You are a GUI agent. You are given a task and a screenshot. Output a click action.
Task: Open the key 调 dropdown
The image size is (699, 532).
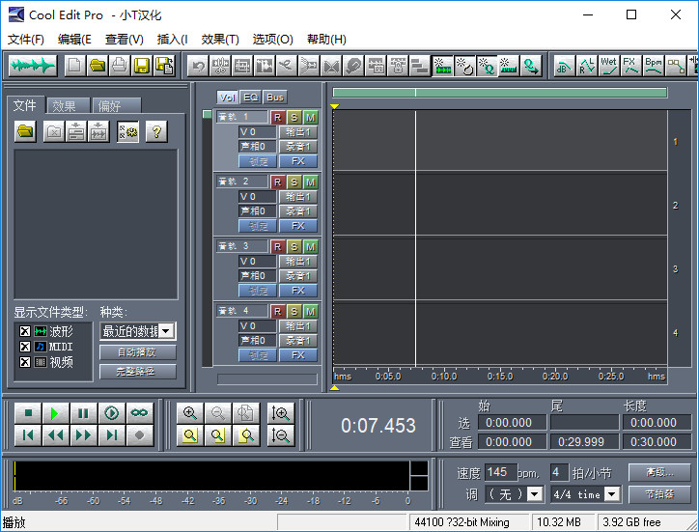[535, 494]
